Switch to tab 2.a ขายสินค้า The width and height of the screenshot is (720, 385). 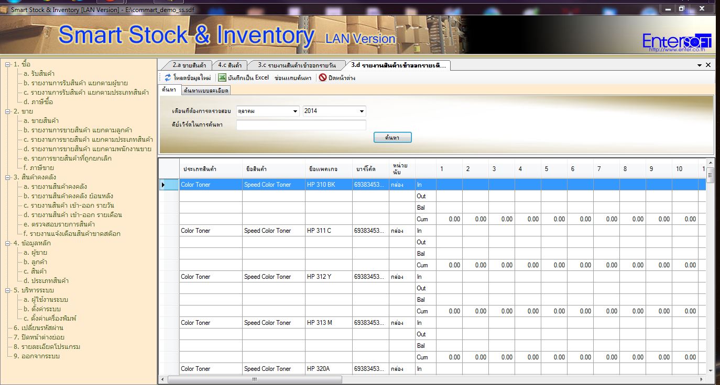(x=189, y=65)
